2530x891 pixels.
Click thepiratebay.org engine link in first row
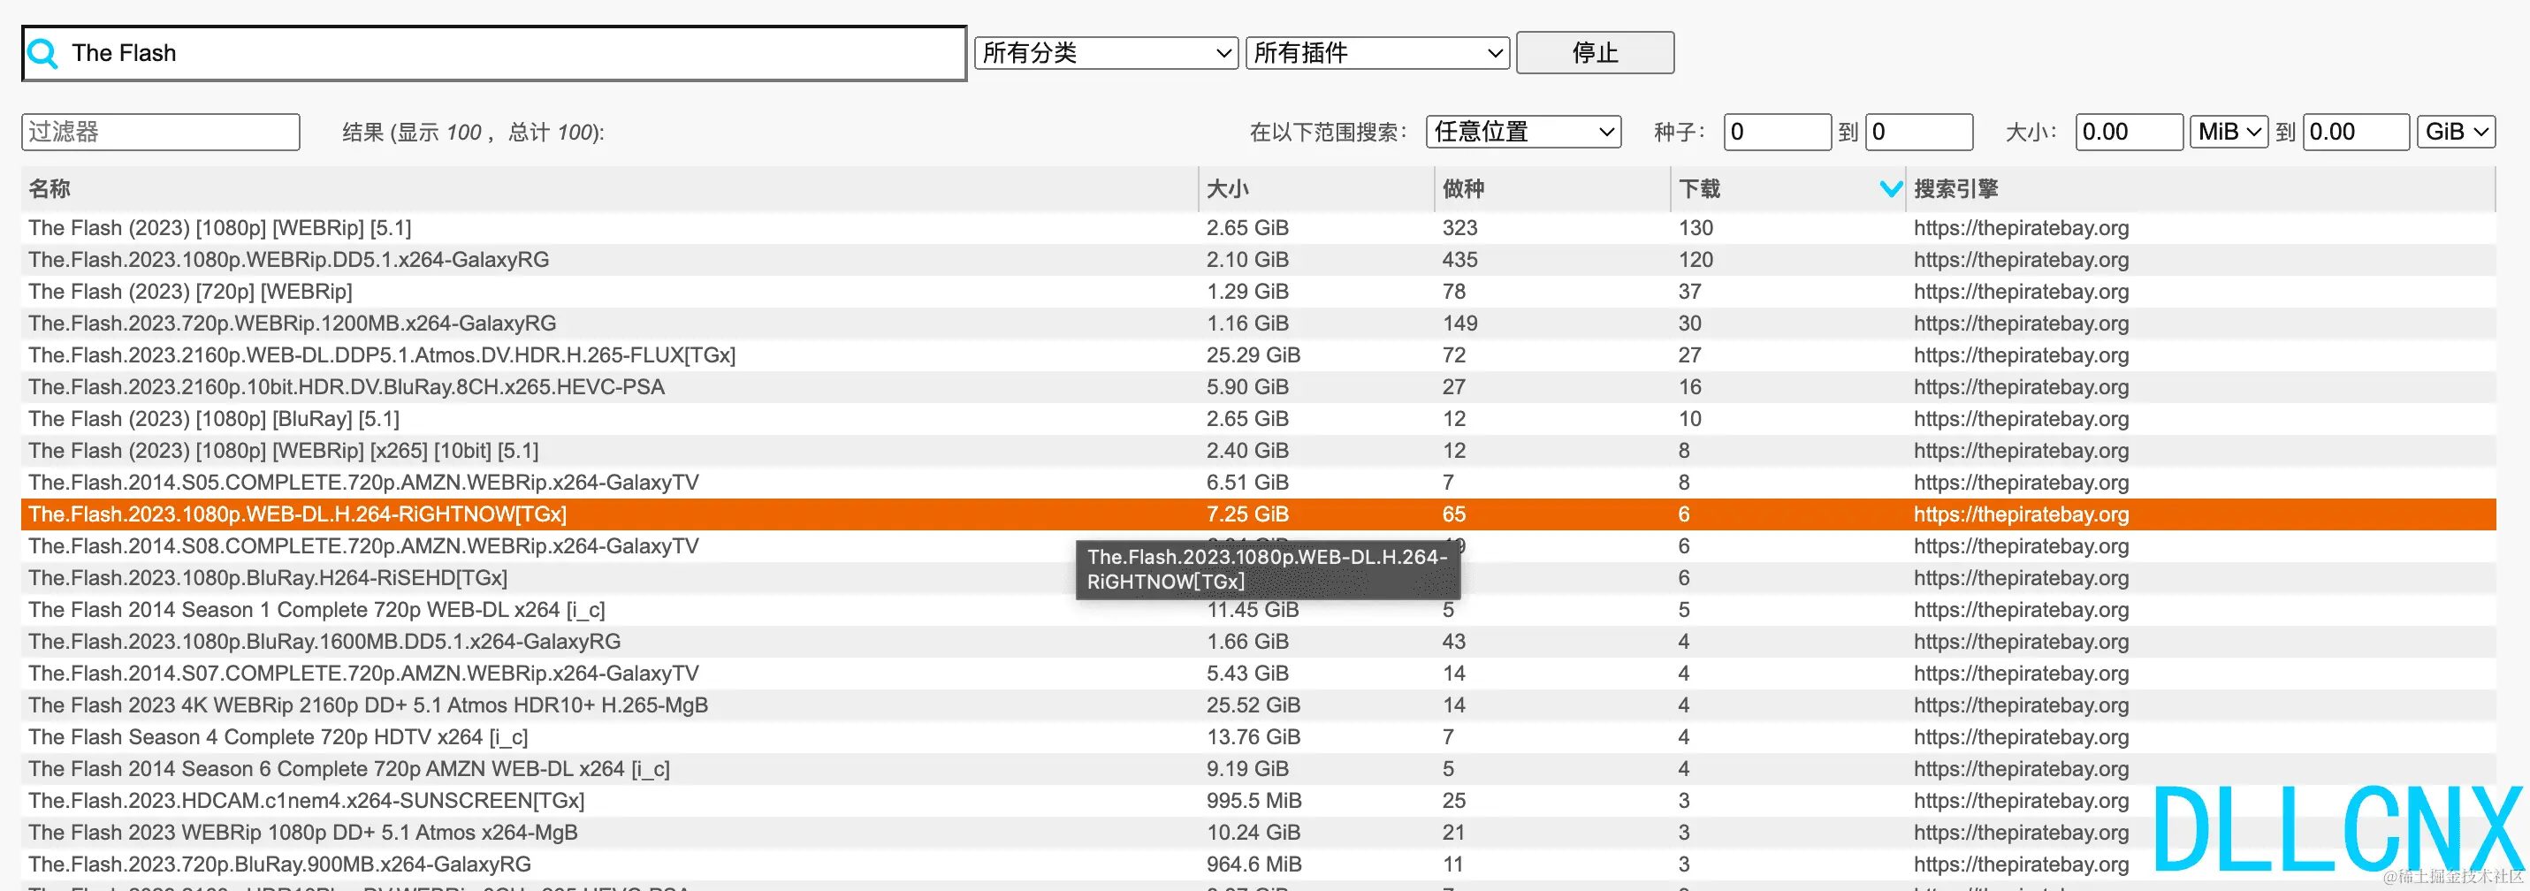point(2021,228)
